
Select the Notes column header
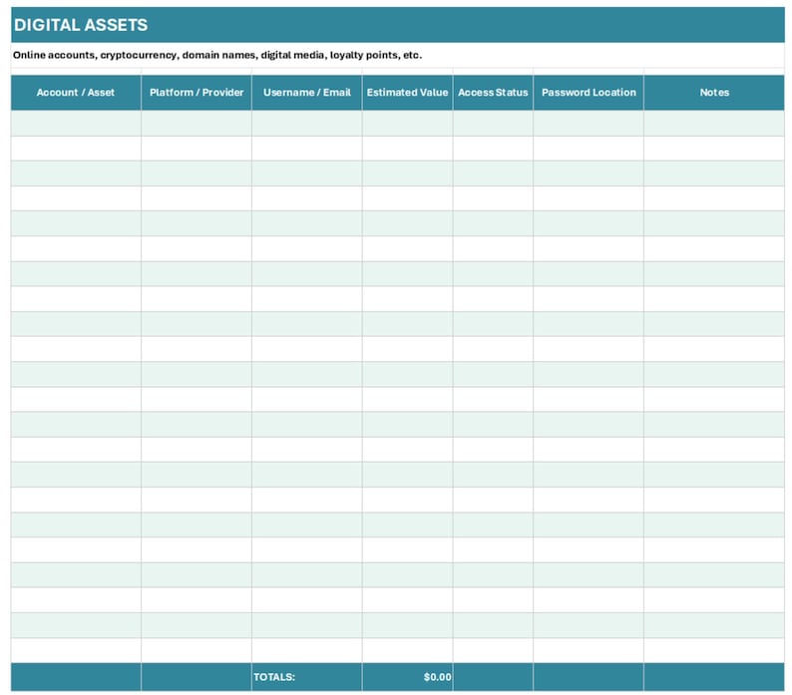(714, 93)
